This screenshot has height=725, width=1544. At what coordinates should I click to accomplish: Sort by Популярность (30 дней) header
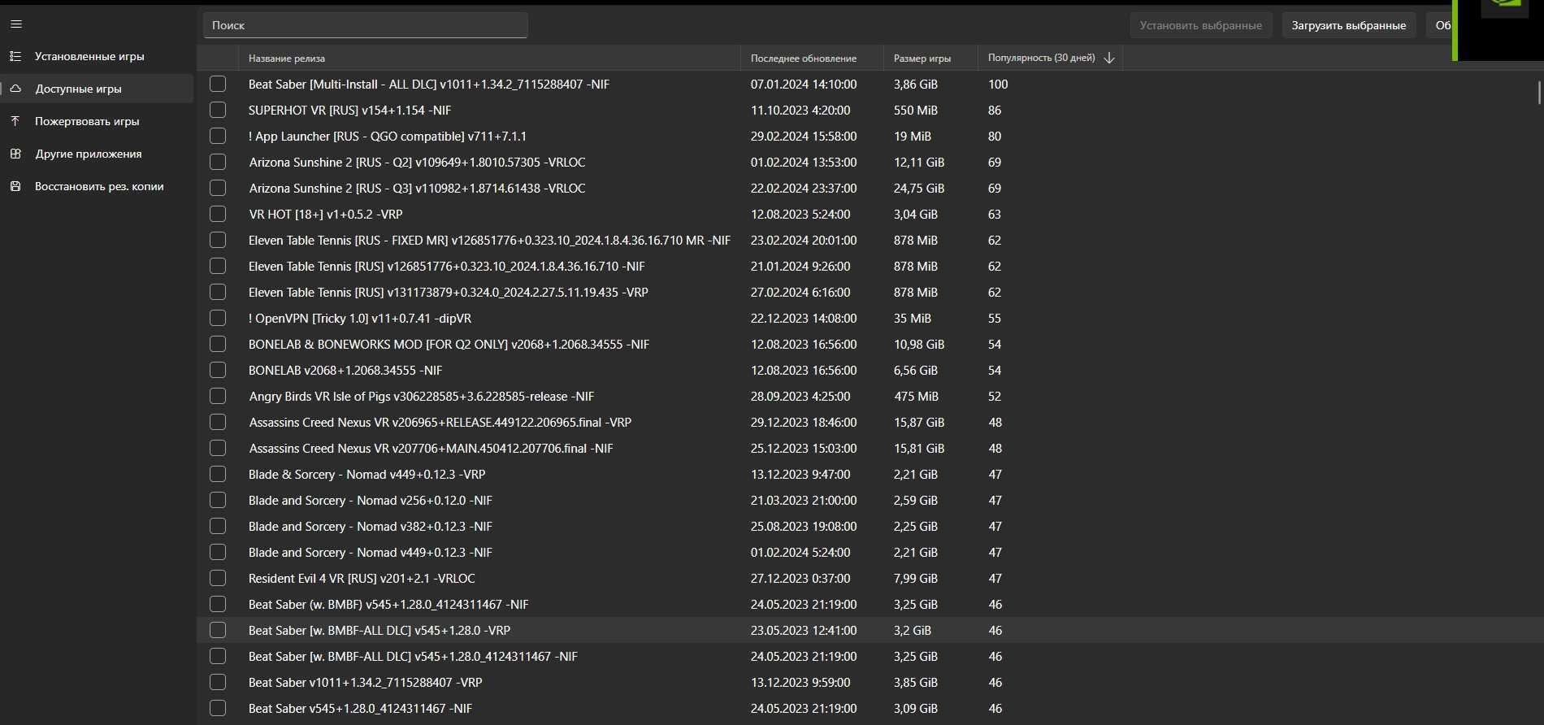[x=1050, y=58]
